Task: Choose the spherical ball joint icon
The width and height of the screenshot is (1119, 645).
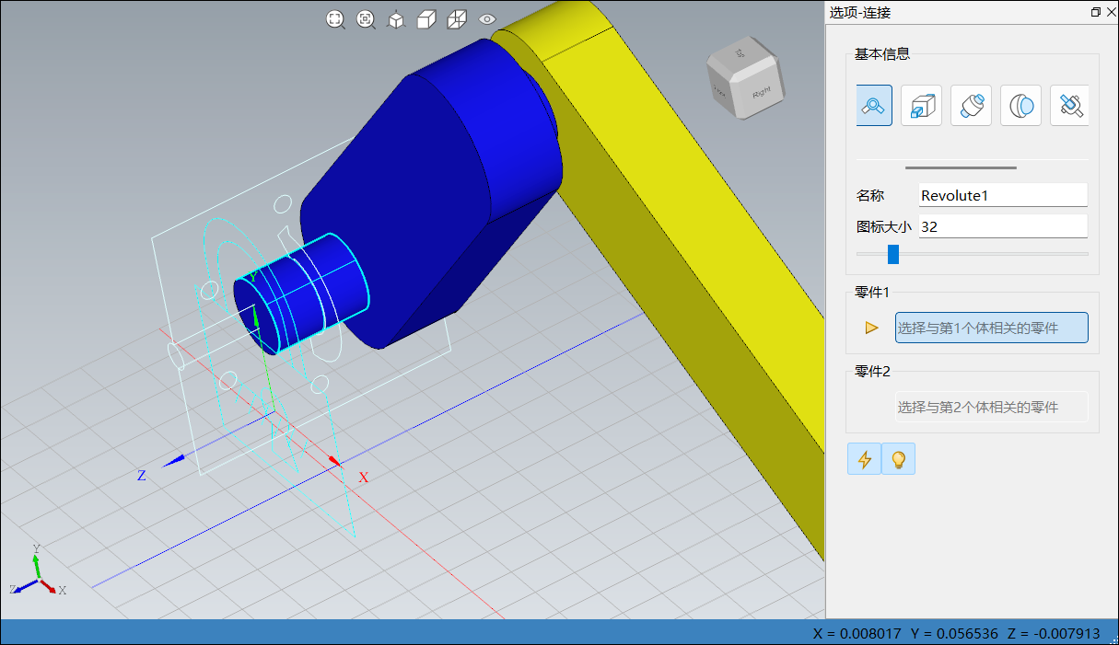Action: 1020,106
